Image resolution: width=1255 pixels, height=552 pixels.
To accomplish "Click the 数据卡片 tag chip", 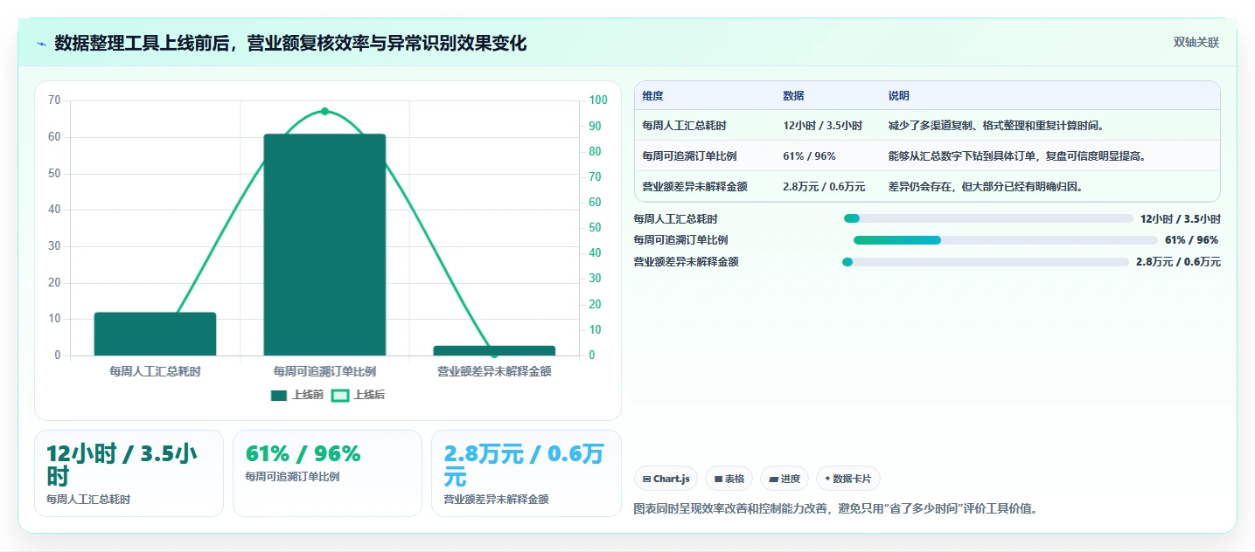I will 847,479.
